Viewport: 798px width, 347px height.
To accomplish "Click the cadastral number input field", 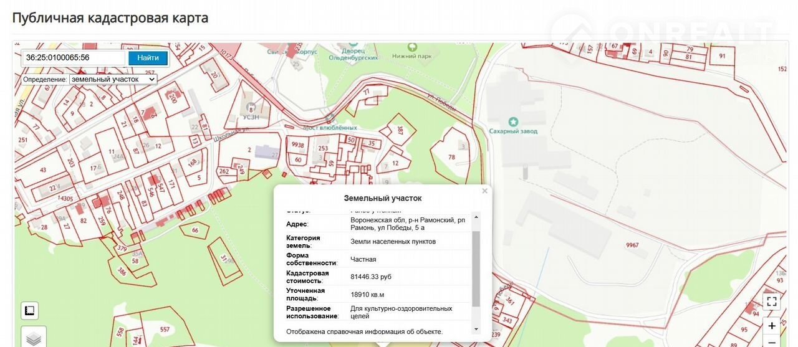I will (x=74, y=58).
